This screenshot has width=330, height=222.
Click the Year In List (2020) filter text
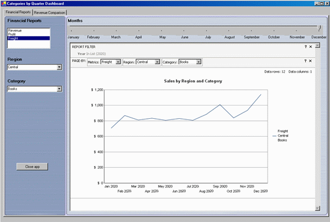[x=92, y=54]
